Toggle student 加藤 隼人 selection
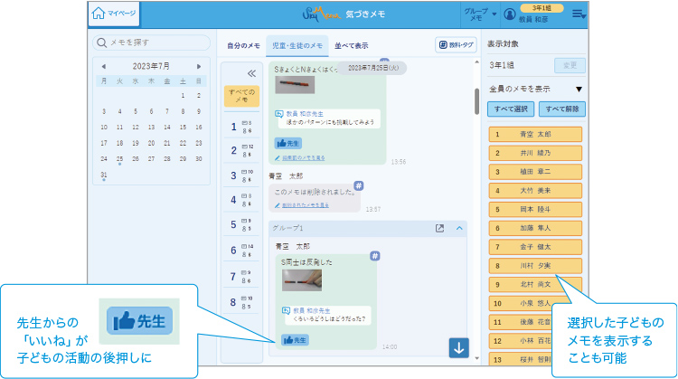678x379 pixels. [534, 228]
